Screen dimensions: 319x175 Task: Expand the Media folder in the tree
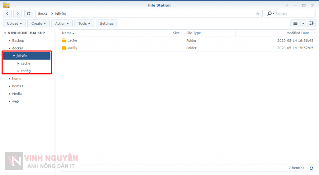click(9, 94)
